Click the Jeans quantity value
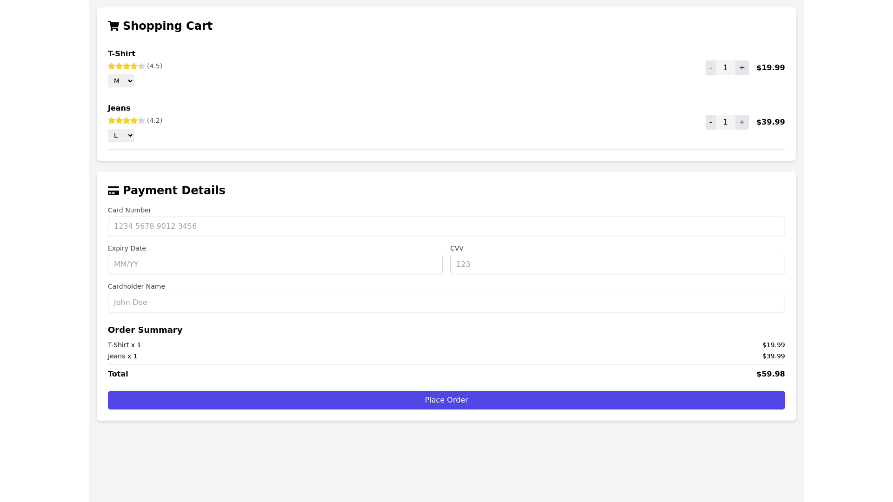893x502 pixels. pyautogui.click(x=725, y=122)
